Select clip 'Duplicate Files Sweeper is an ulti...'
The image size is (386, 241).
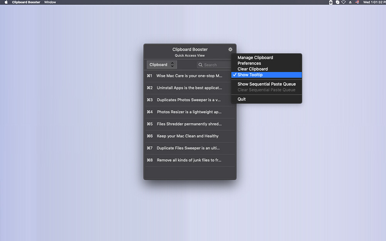click(190, 148)
